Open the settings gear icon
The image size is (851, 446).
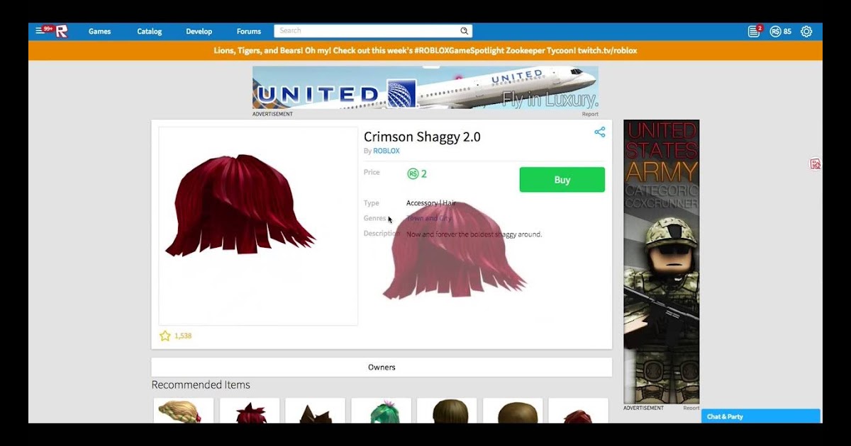point(806,31)
